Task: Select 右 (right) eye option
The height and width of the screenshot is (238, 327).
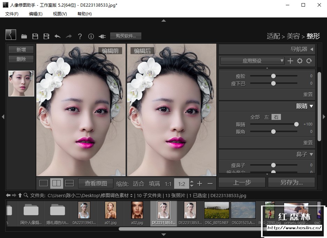Action: [x=276, y=117]
